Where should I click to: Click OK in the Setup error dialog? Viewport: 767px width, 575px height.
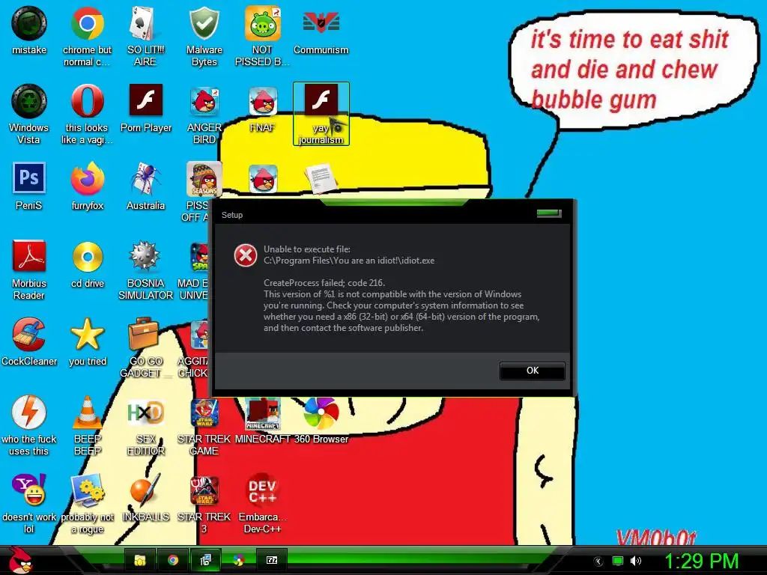533,371
